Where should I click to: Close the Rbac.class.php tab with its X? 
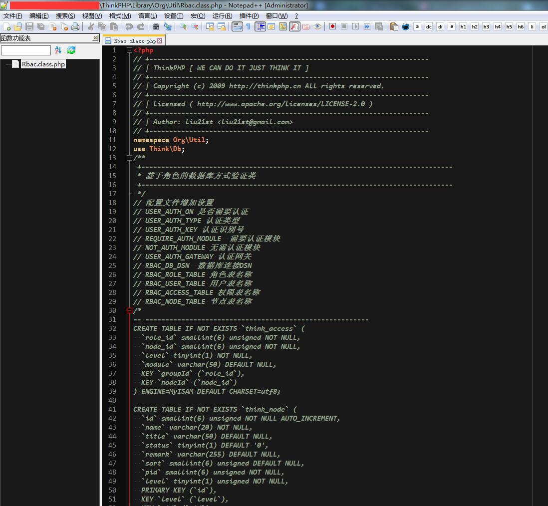point(160,41)
